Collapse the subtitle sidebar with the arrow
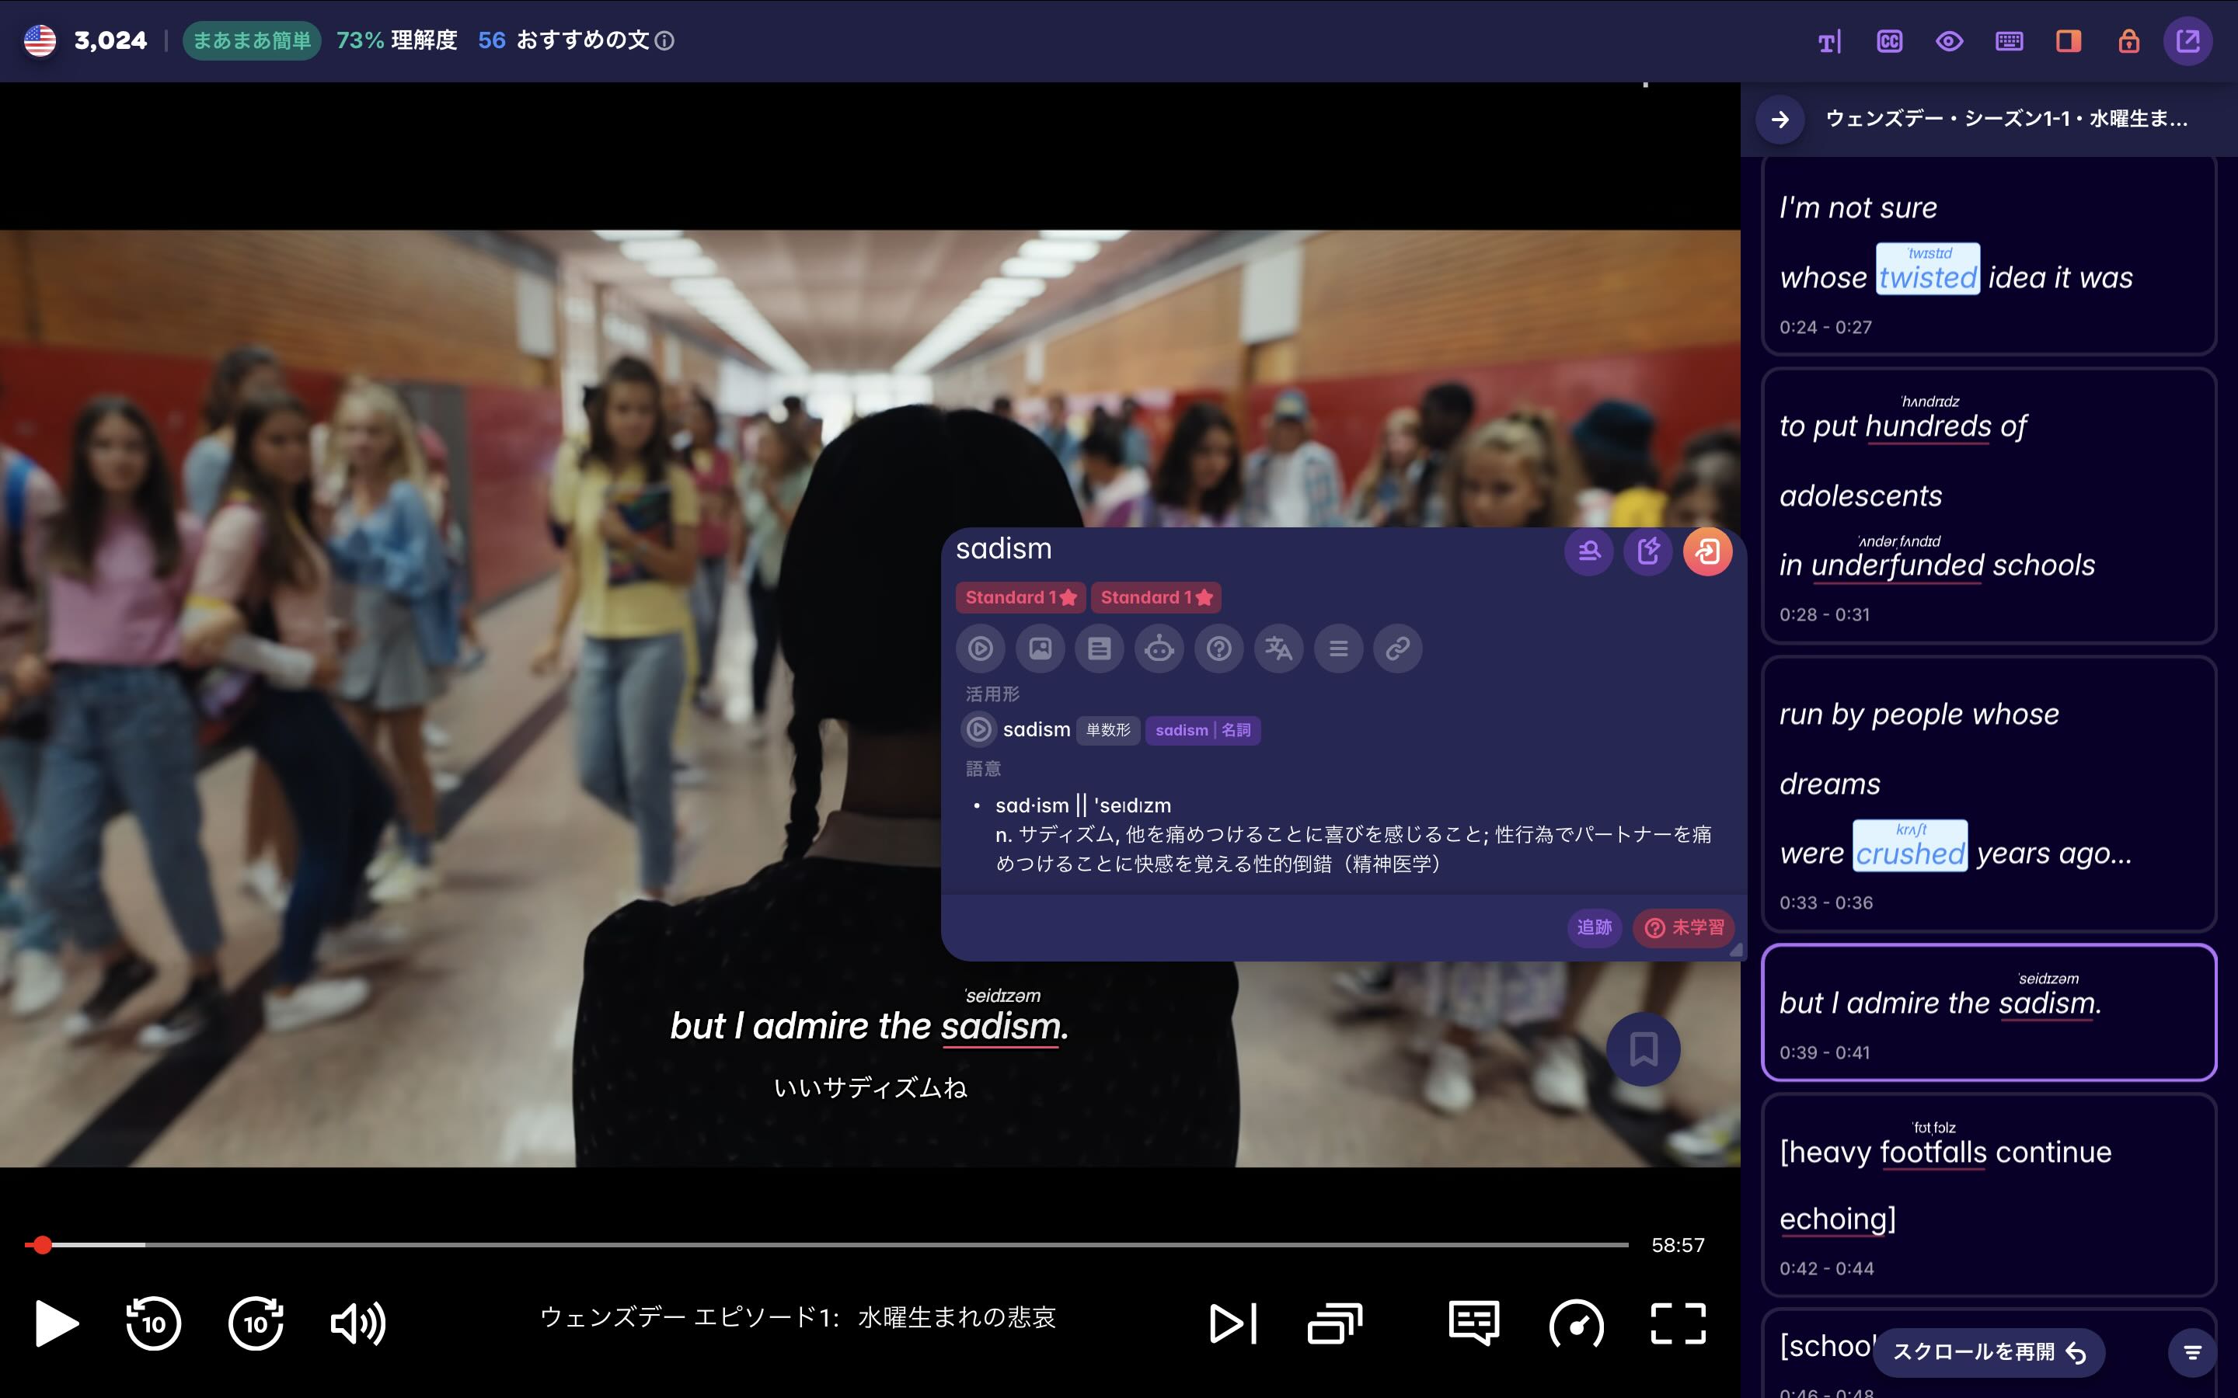 pyautogui.click(x=1780, y=120)
